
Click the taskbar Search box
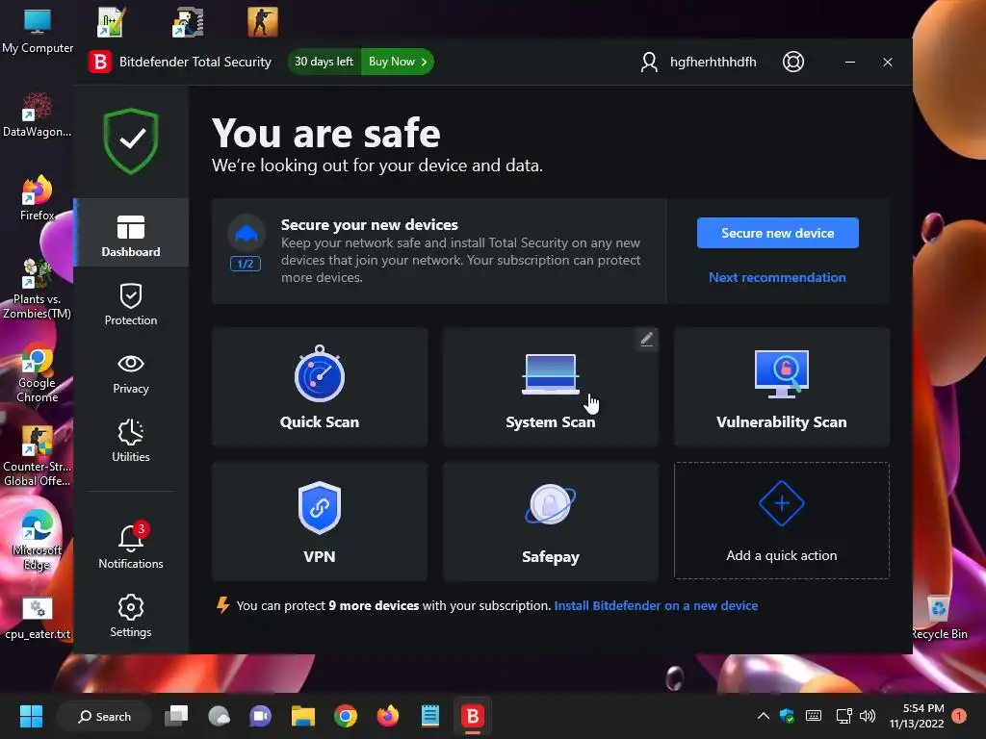(104, 716)
